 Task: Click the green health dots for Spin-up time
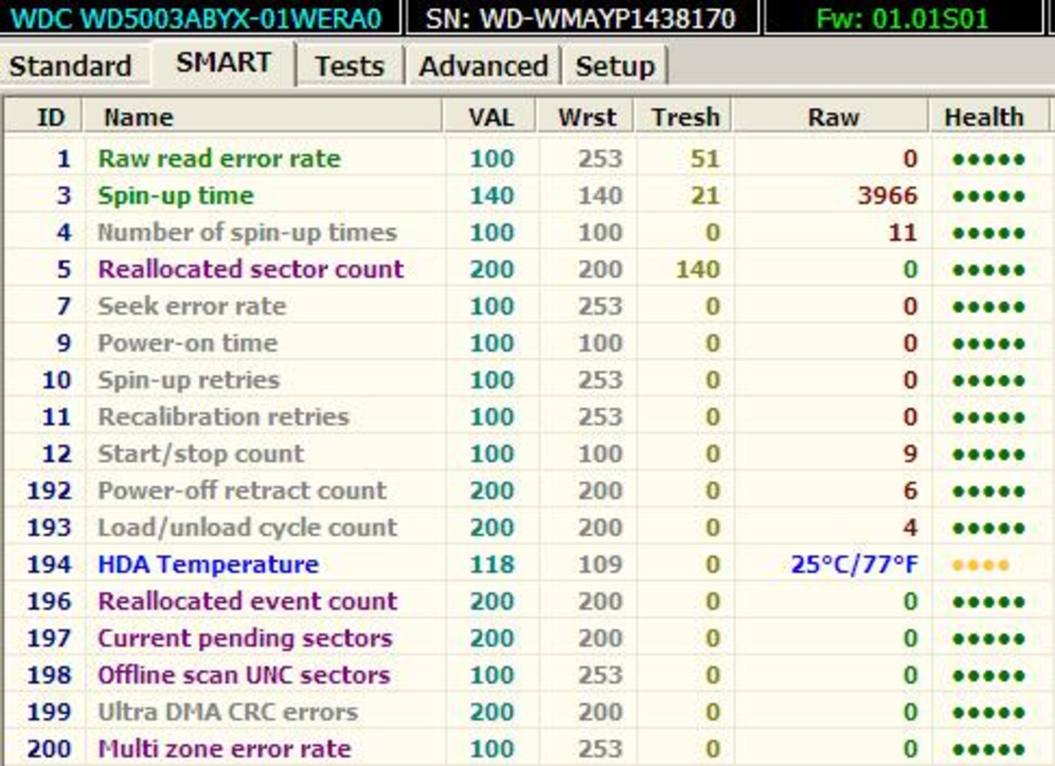point(988,196)
